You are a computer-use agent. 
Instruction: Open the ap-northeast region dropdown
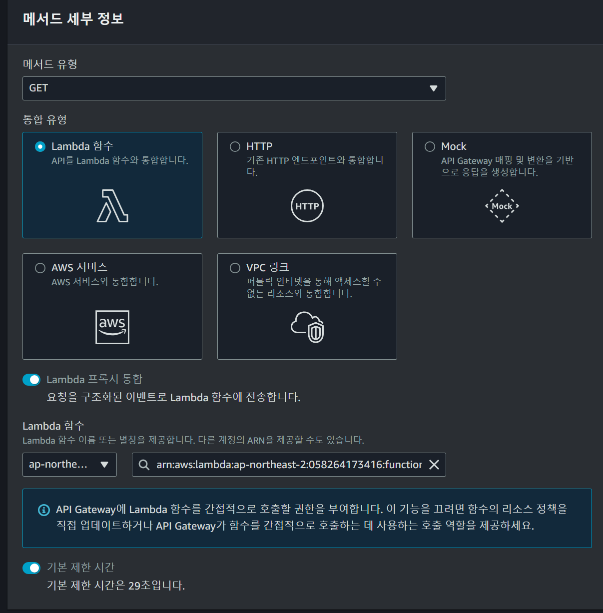69,465
